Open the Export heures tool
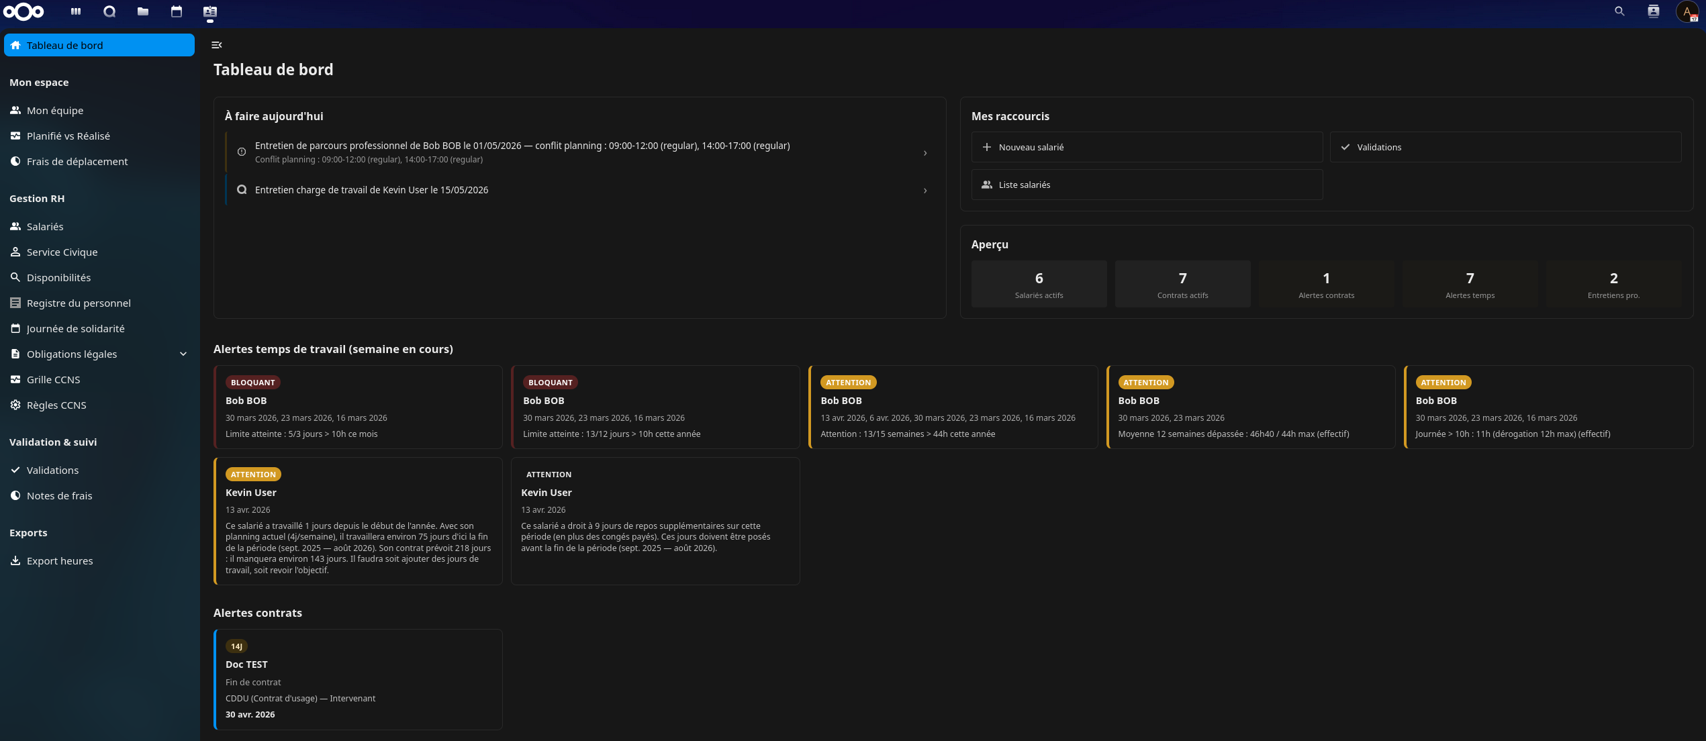 point(60,560)
